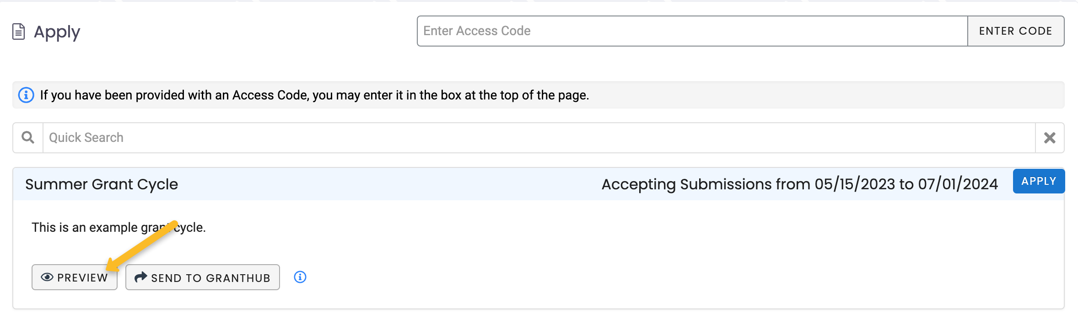
Task: Focus the Quick Search box
Action: coord(539,138)
